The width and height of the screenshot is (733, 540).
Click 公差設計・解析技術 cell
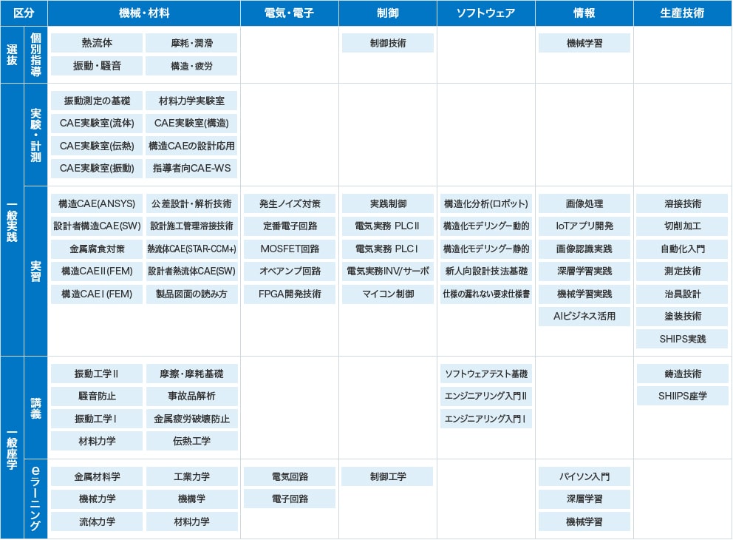click(x=191, y=203)
